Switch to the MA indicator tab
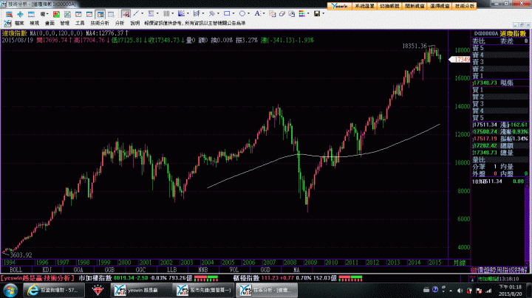 (296, 270)
